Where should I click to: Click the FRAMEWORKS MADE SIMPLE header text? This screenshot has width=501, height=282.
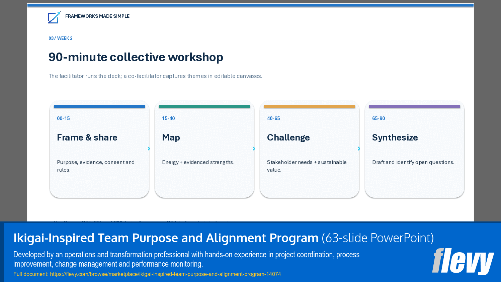pos(97,16)
